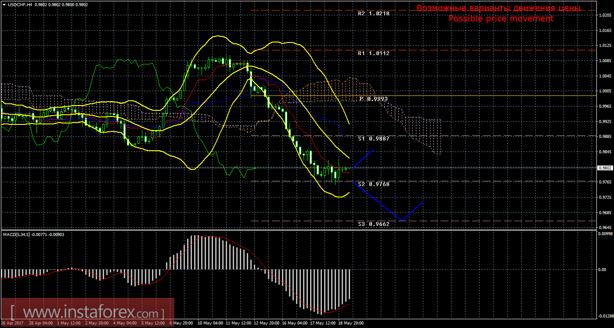This screenshot has width=614, height=328.
Task: Click the MACD 0.00 zero level scale label
Action: coord(602,269)
